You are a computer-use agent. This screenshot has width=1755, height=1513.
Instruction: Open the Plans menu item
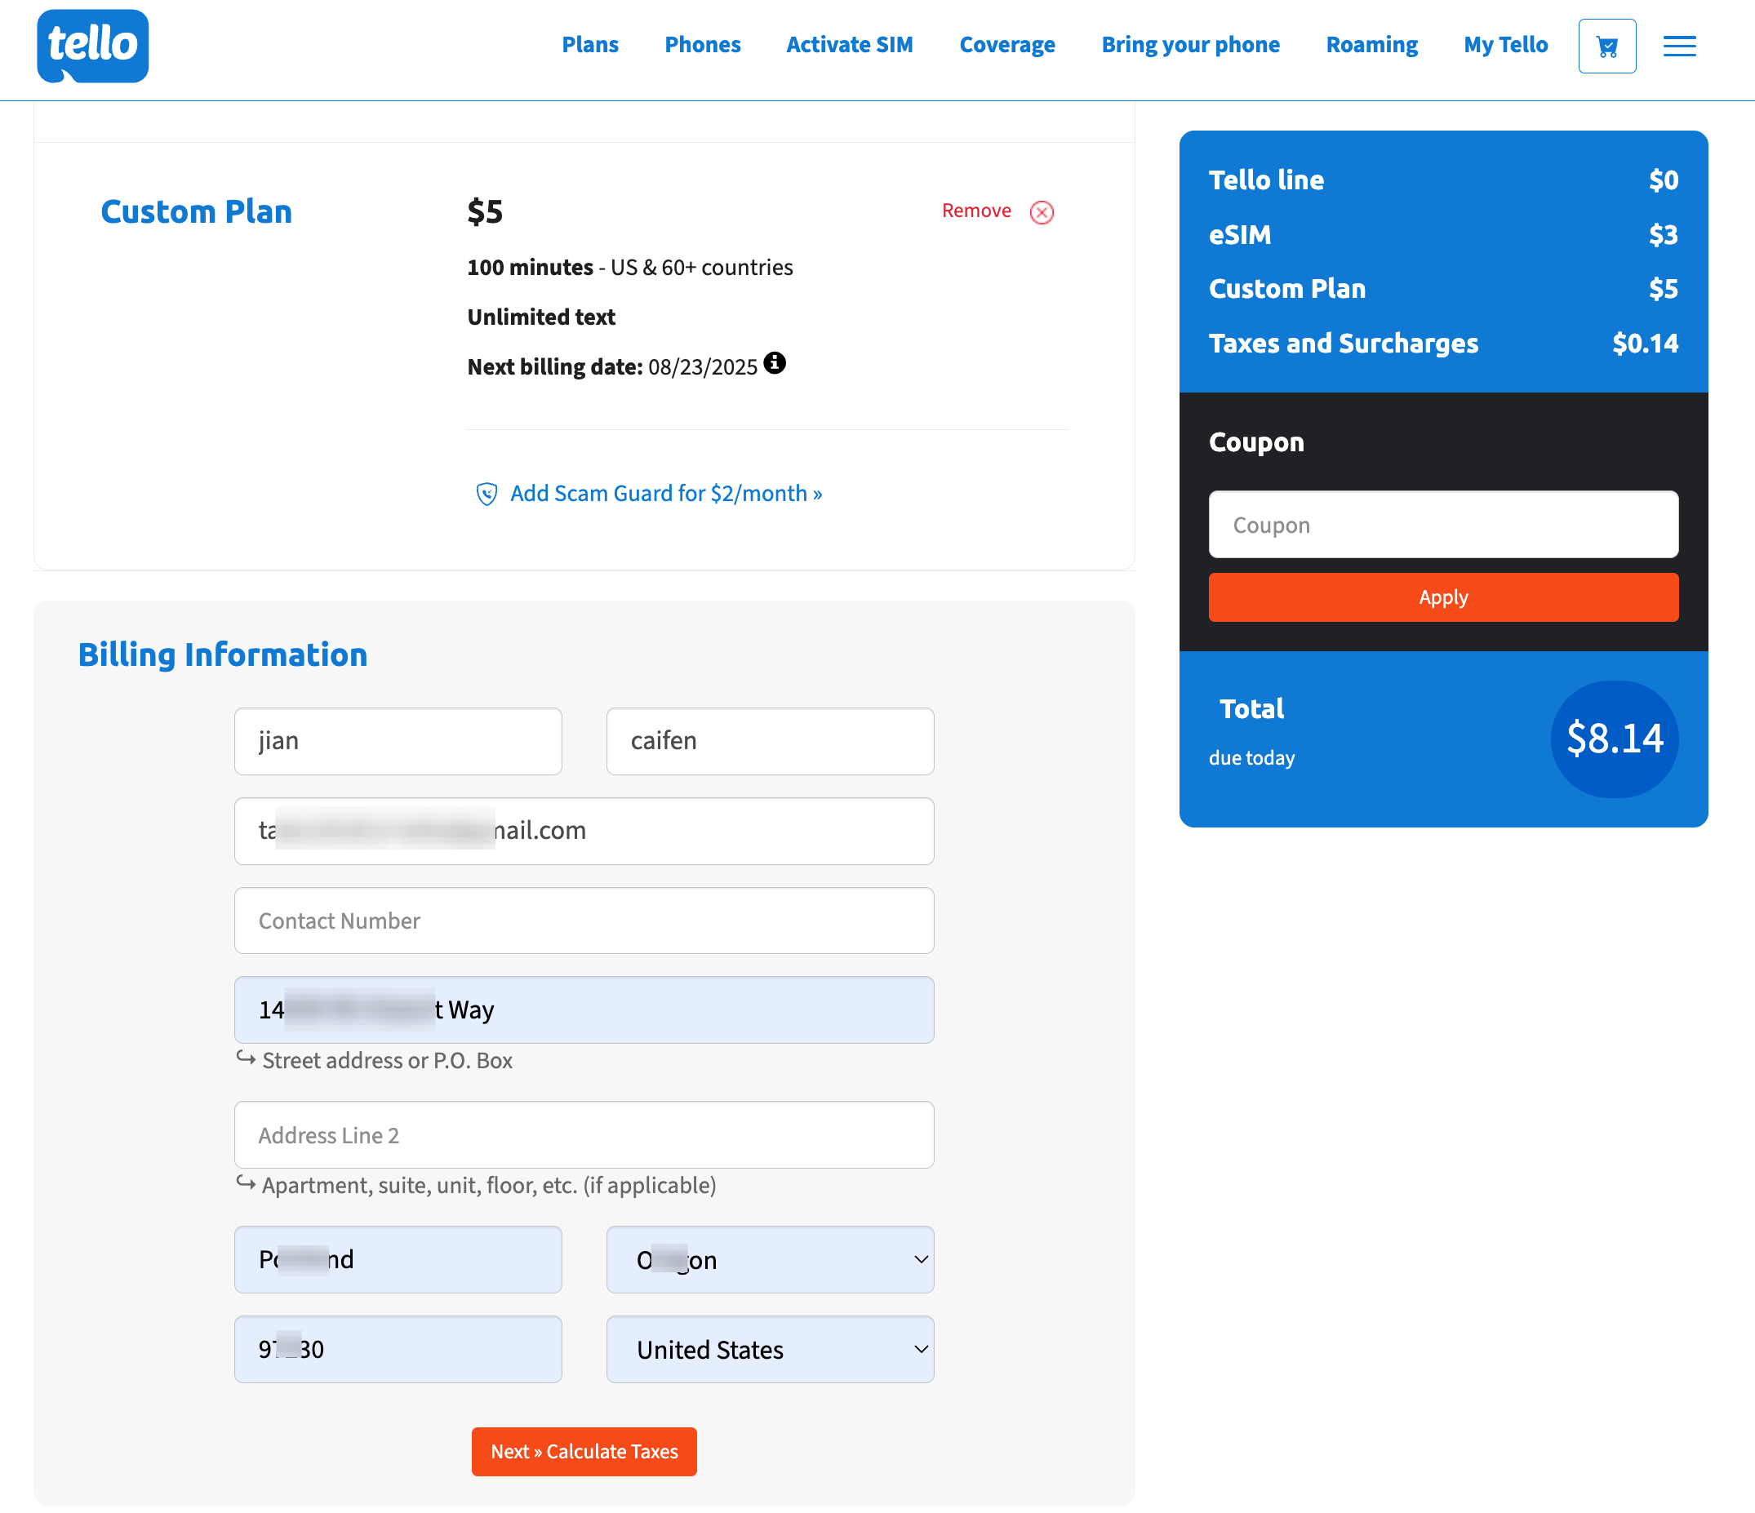tap(589, 45)
